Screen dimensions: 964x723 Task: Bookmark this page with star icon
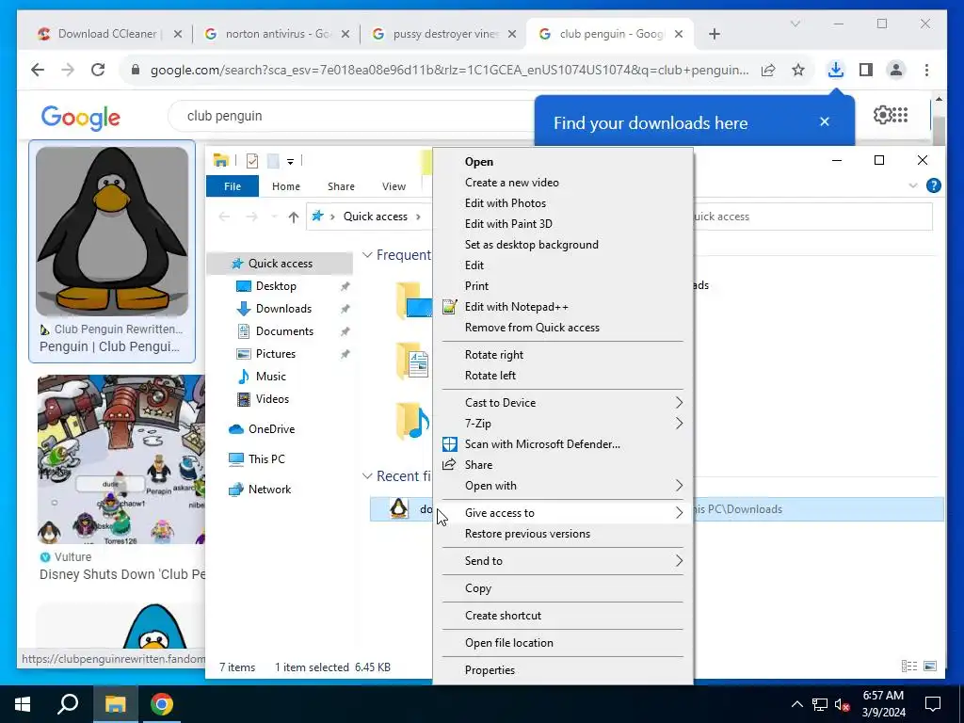(x=798, y=70)
